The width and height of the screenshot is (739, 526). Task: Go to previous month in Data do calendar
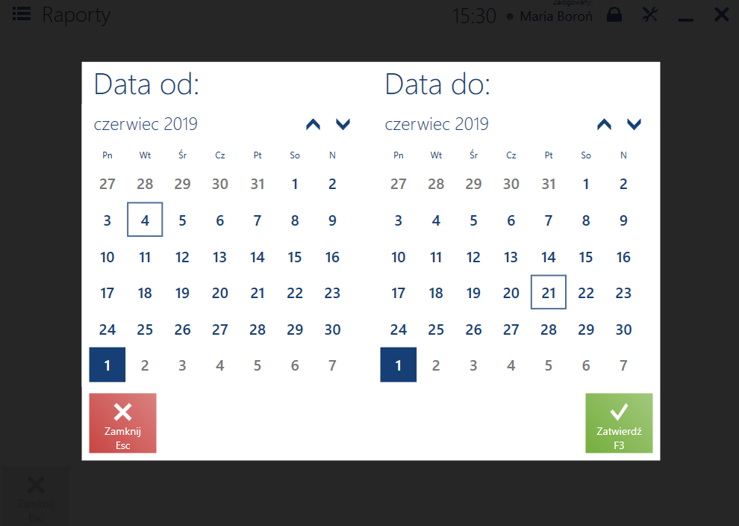pos(604,125)
